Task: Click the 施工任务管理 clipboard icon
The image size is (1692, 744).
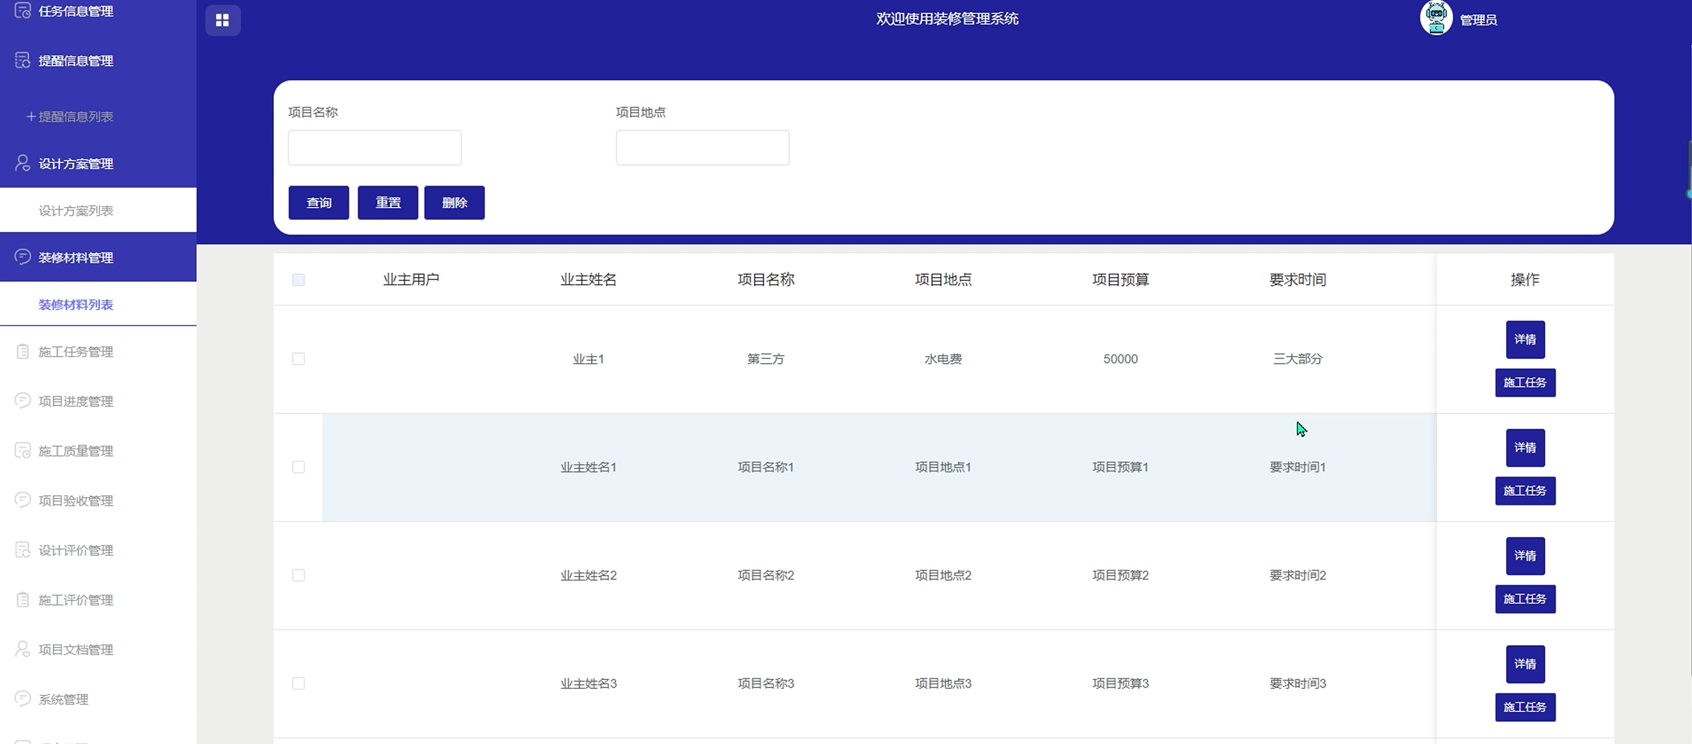Action: [22, 352]
